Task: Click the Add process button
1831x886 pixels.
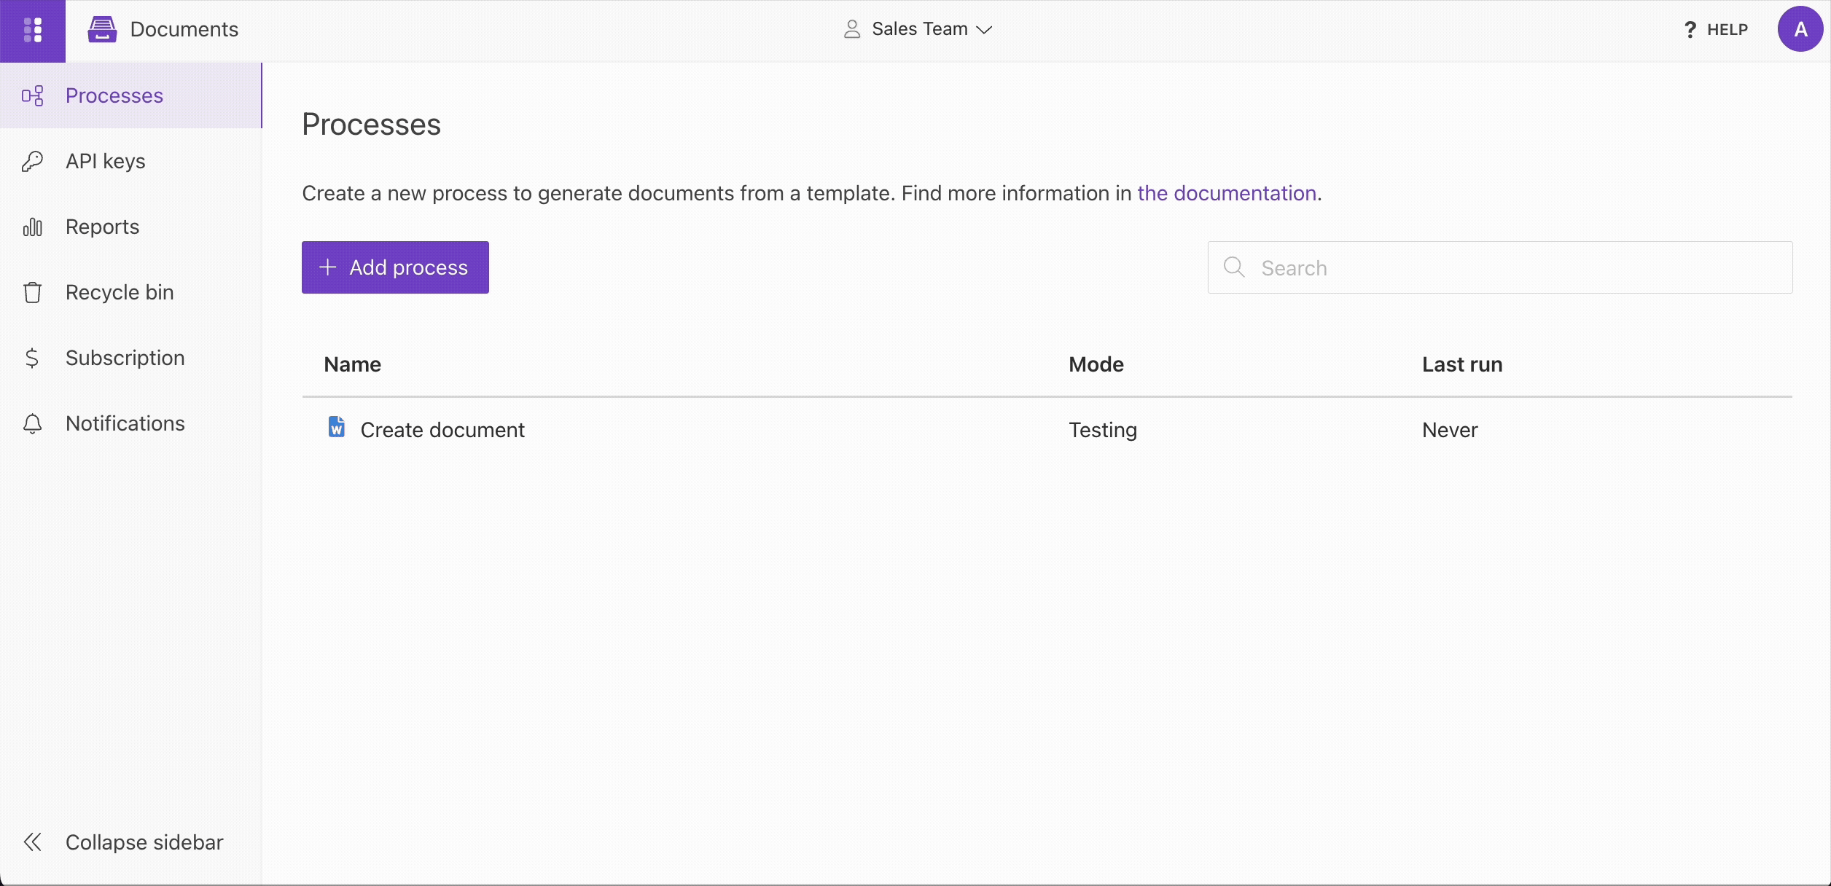Action: click(395, 267)
